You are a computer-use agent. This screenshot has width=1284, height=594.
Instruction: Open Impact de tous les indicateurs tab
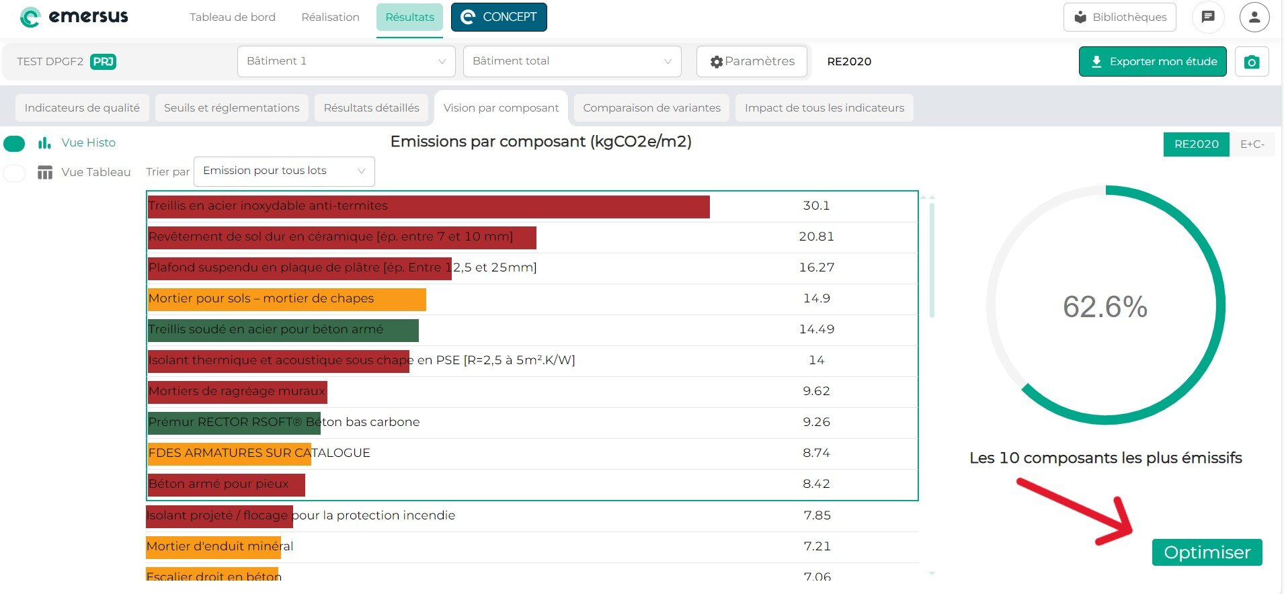tap(824, 108)
